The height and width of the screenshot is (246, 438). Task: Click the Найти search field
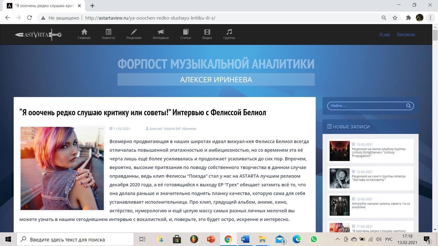[366, 106]
